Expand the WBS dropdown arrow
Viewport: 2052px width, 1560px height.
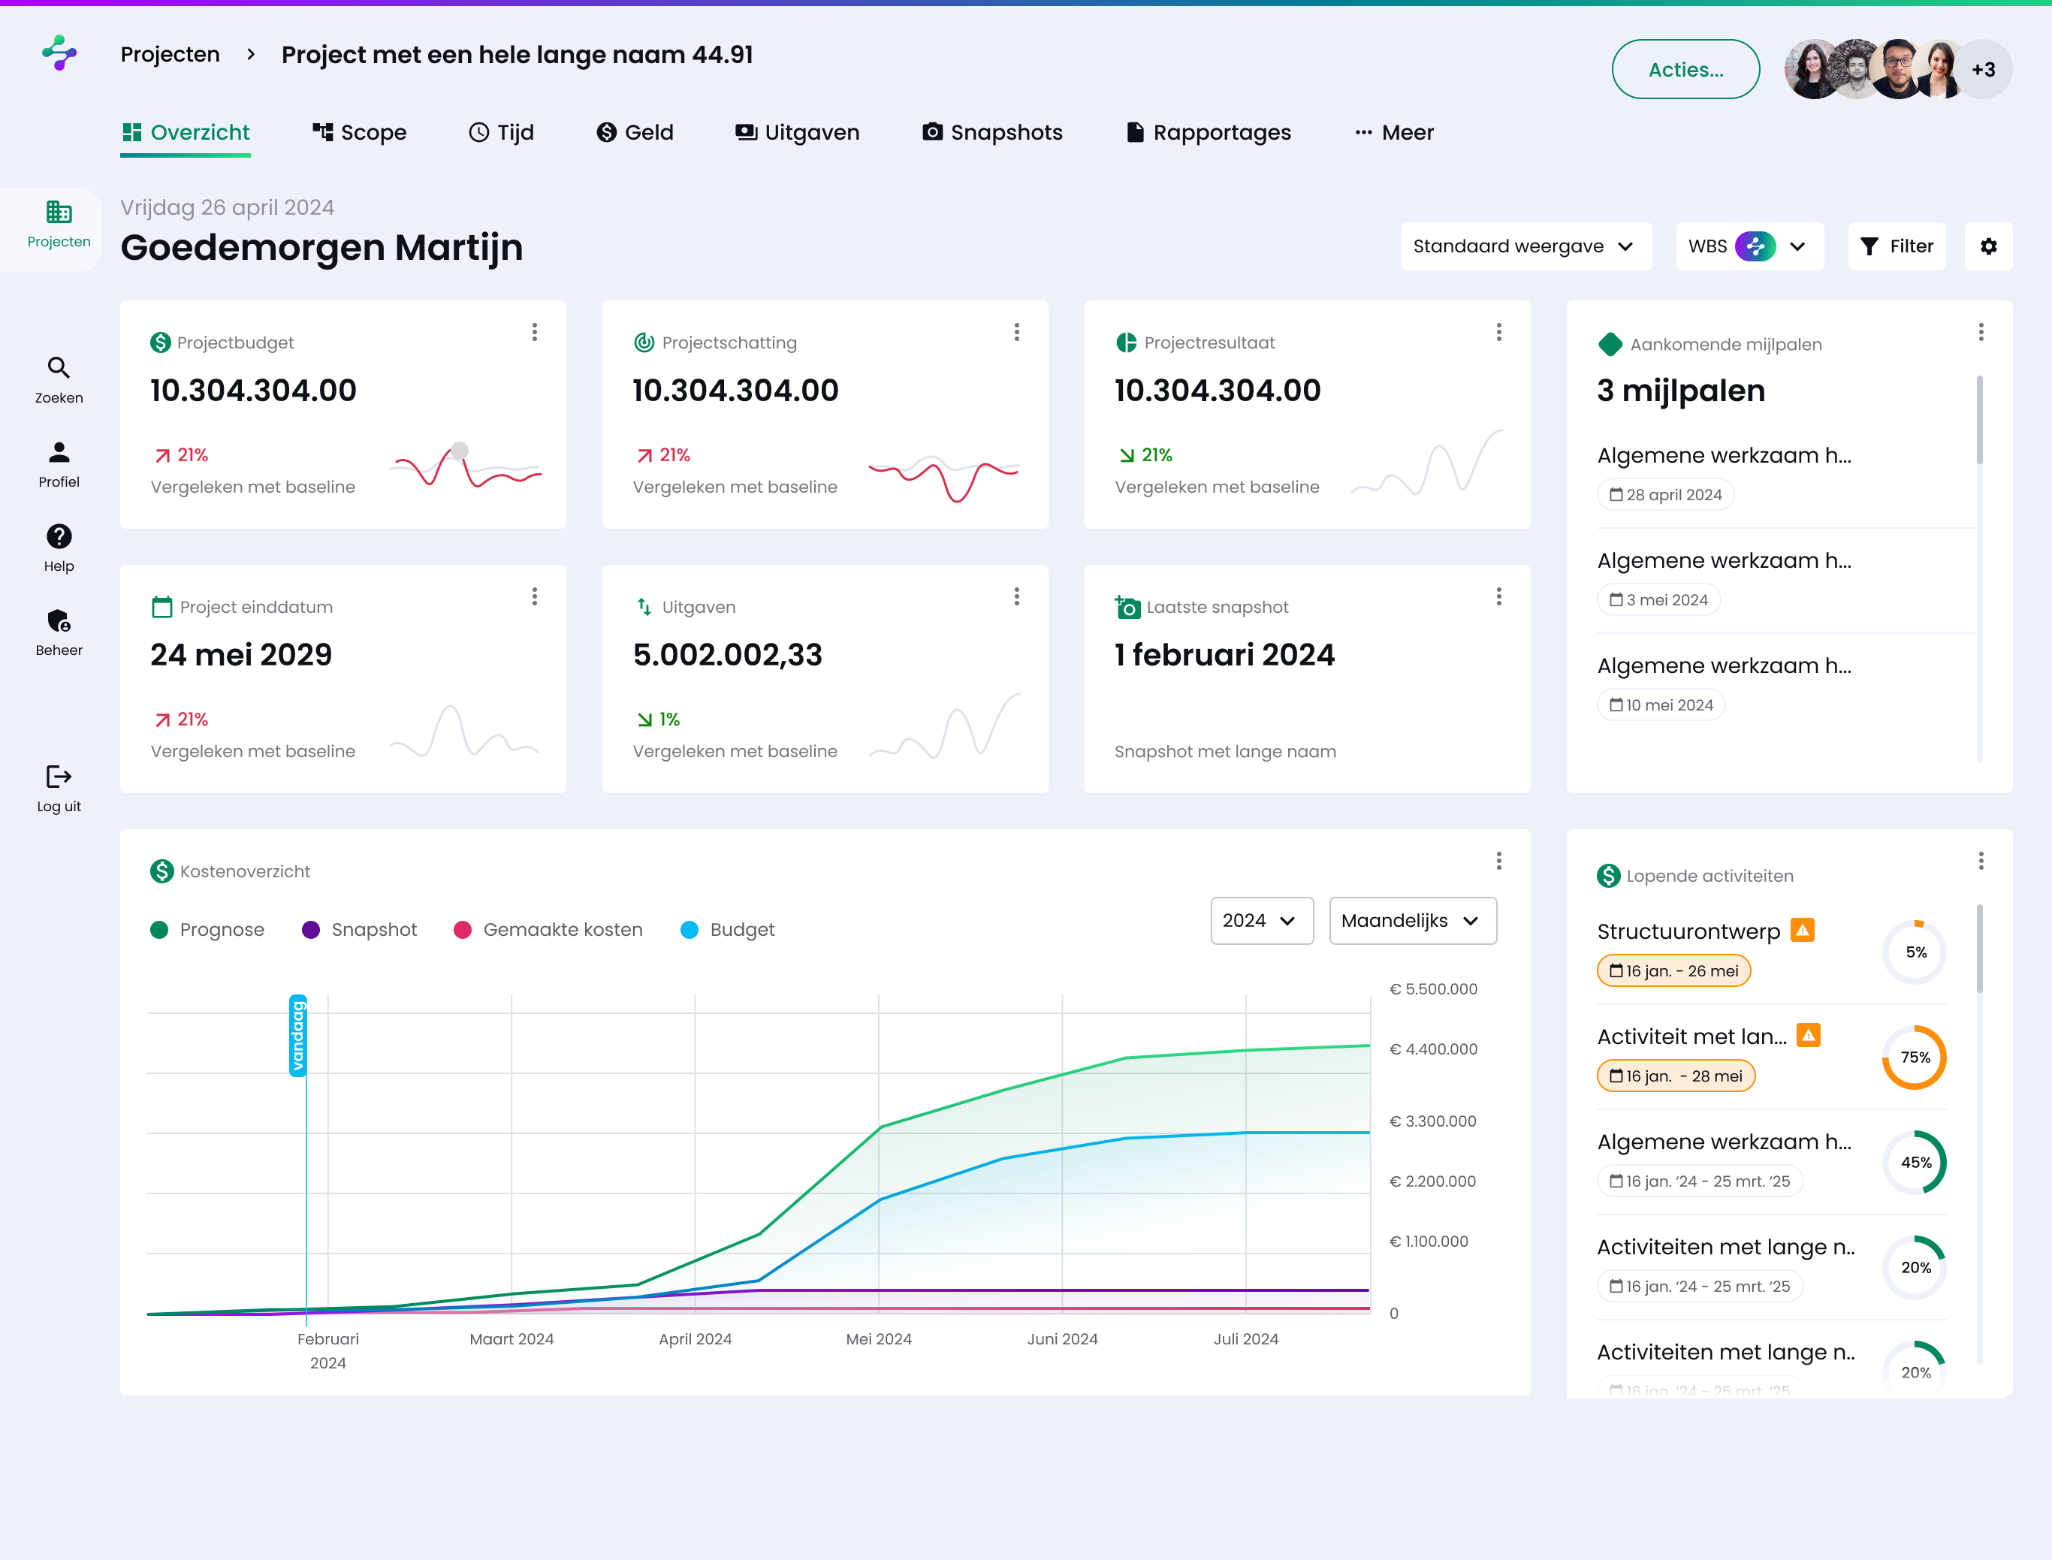1797,246
